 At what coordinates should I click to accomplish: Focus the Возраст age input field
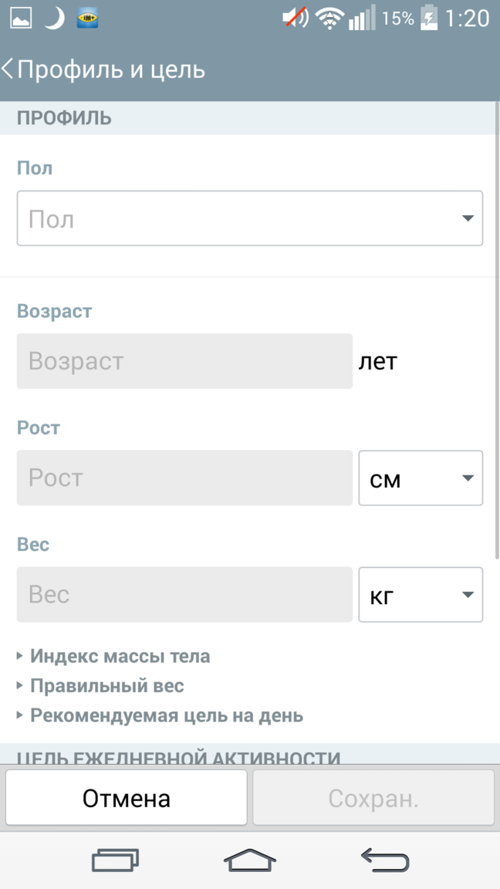click(x=185, y=361)
